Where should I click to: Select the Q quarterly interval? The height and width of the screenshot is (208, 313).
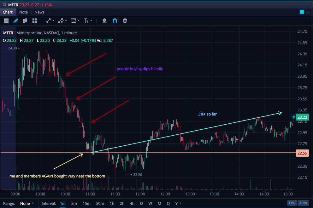pos(168,203)
